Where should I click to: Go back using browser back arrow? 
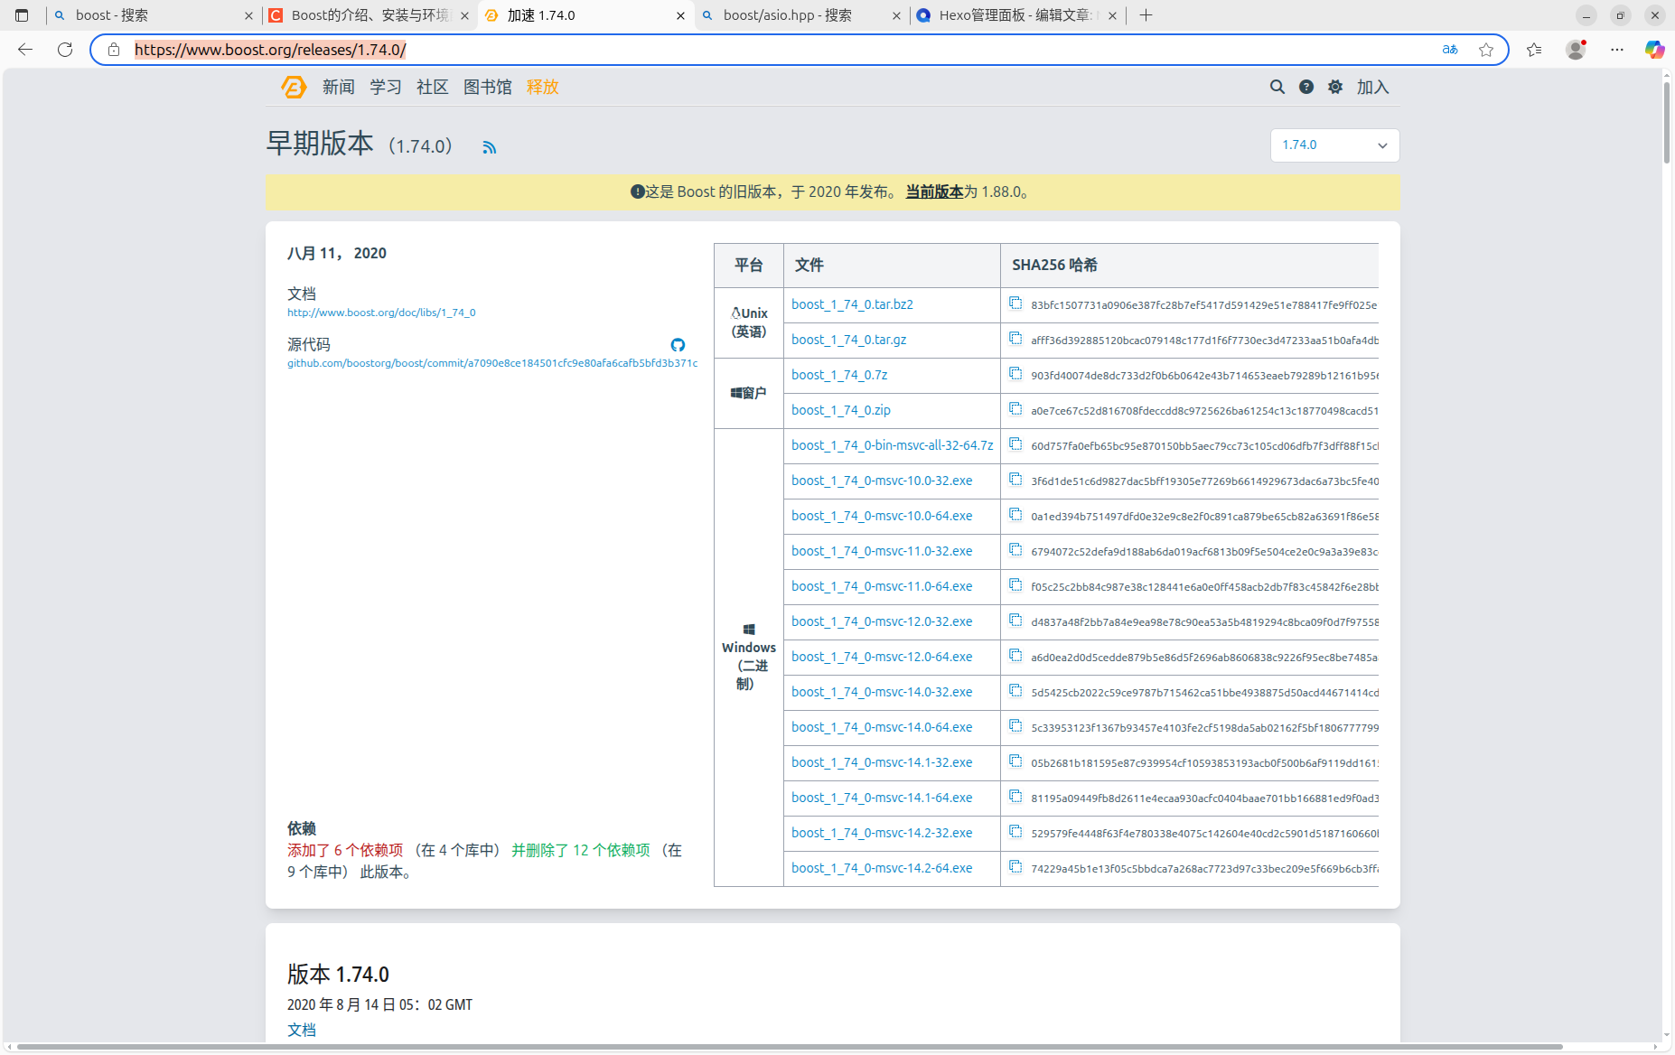click(25, 50)
